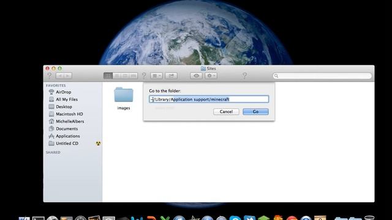This screenshot has height=220, width=392.
Task: Click the Cancel button
Action: pyautogui.click(x=226, y=111)
